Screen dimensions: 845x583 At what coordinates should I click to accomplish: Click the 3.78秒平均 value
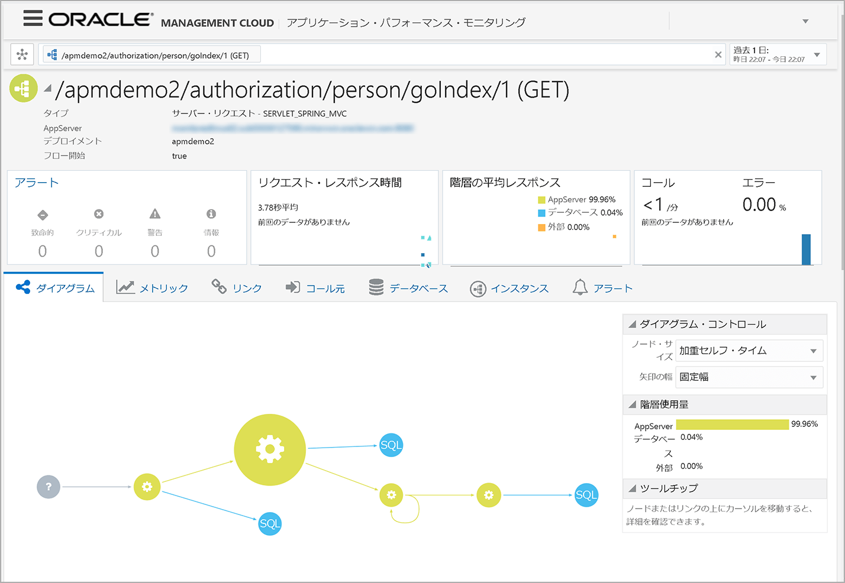coord(278,207)
